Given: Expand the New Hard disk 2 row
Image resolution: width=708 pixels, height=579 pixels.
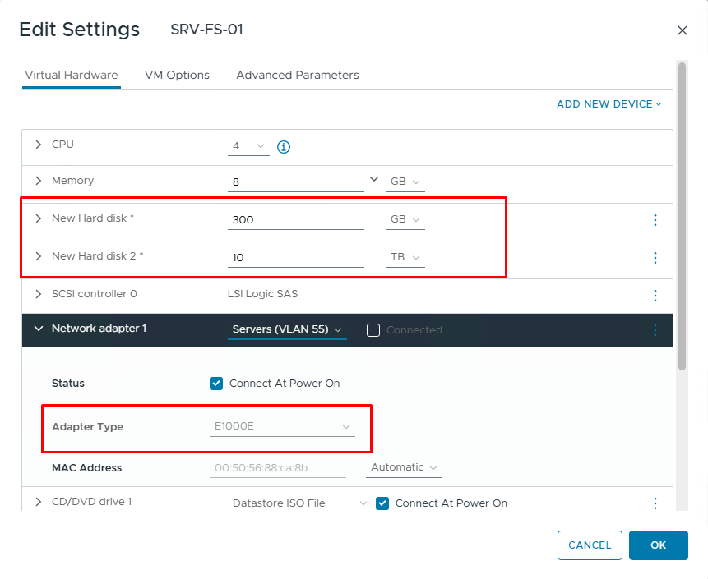Looking at the screenshot, I should click(x=39, y=256).
